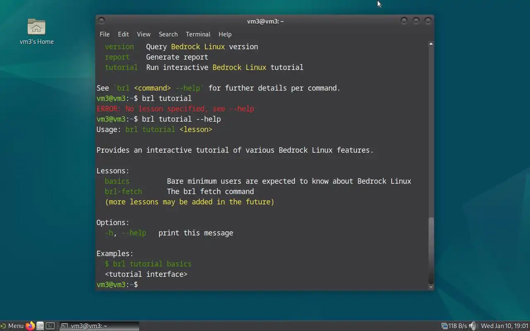Screen dimensions: 530x331
Task: Close the terminal window
Action: coord(428,21)
